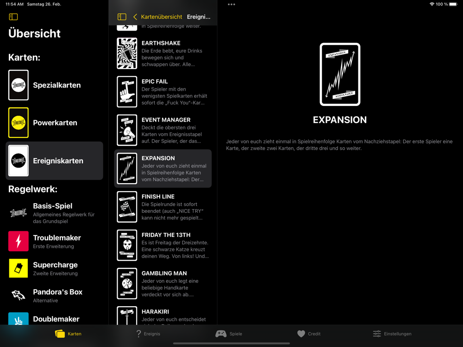Switch to the Spiele tab

click(x=229, y=334)
